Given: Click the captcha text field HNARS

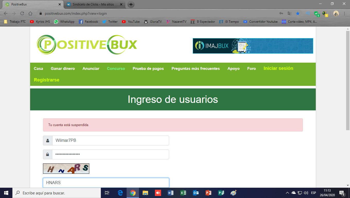Looking at the screenshot, I should click(x=106, y=183).
